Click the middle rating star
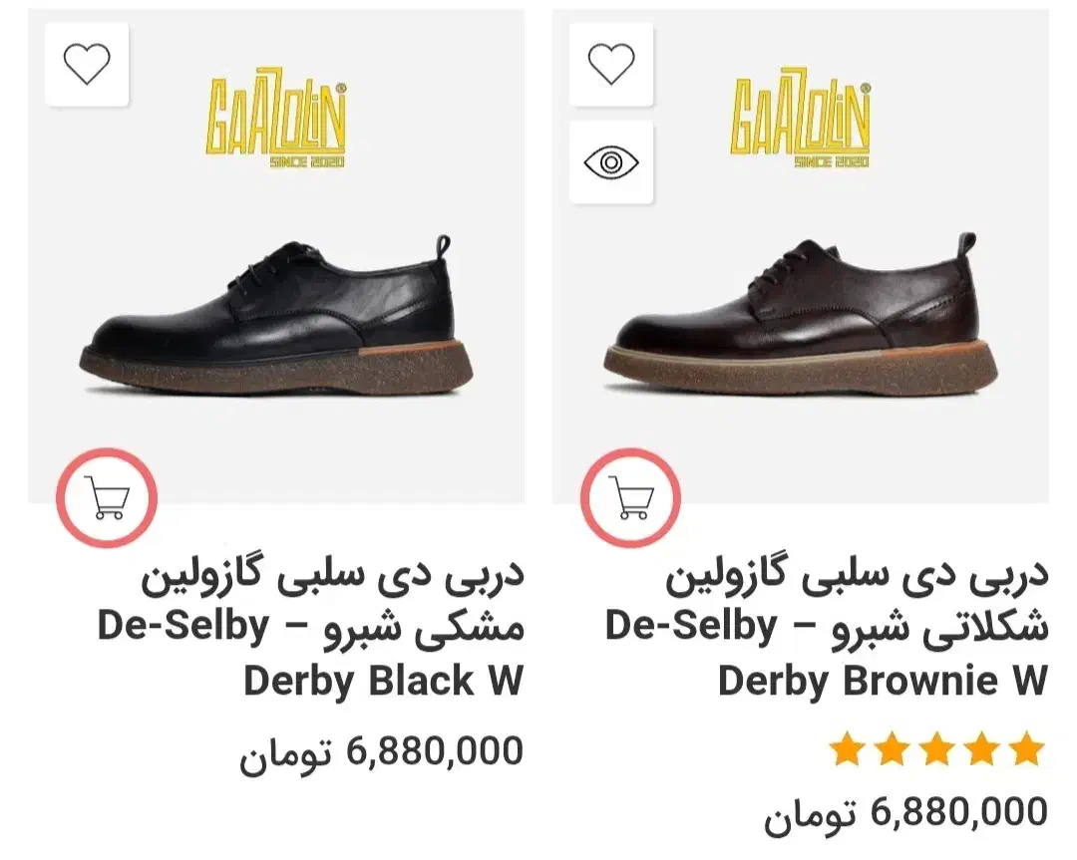Image resolution: width=1077 pixels, height=860 pixels. (937, 749)
